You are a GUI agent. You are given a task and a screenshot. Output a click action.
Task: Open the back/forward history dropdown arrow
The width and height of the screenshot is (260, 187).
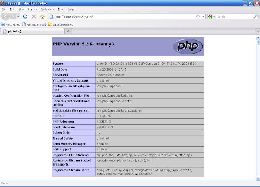pyautogui.click(x=18, y=17)
